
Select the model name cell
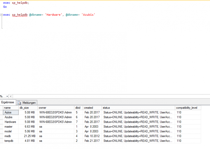pyautogui.click(x=11, y=131)
